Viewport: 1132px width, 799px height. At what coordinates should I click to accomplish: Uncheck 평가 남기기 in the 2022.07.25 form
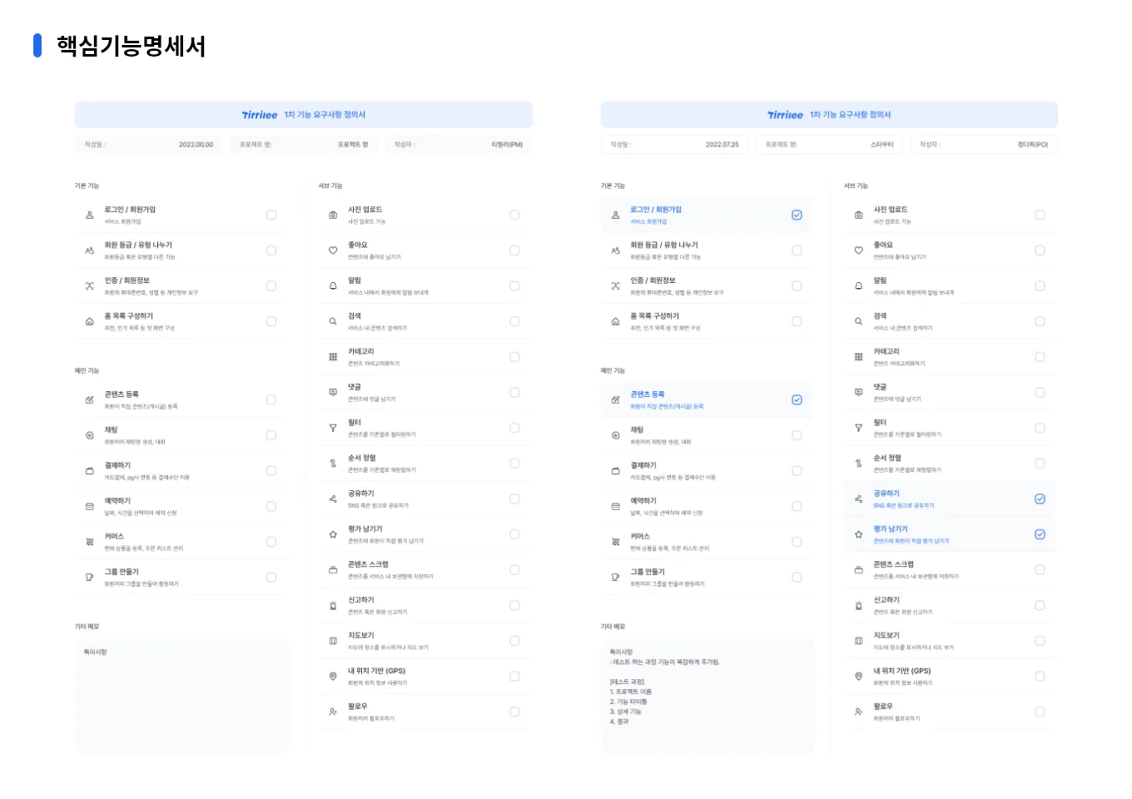(x=1040, y=534)
